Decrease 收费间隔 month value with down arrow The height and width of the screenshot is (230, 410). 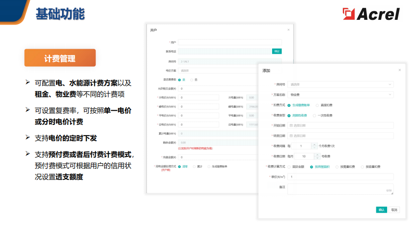tap(314, 148)
